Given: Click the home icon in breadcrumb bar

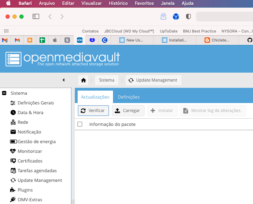Looking at the screenshot, I should pos(83,80).
